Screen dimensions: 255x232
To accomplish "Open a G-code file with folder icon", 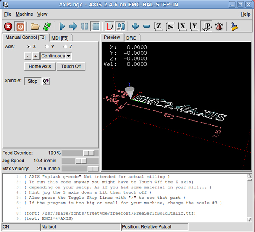I will pos(35,26).
